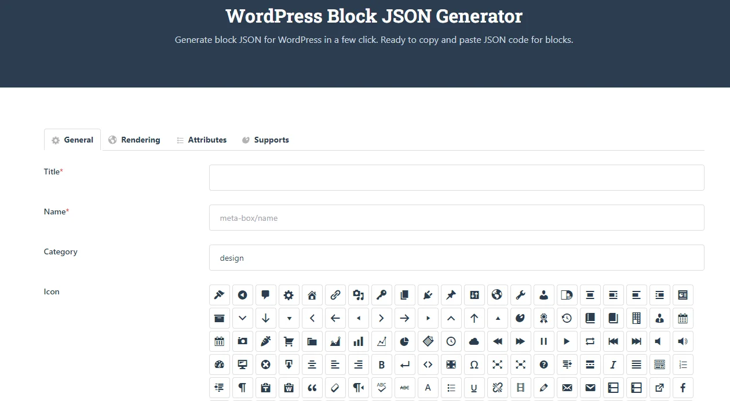Open the General tab
The image size is (730, 401).
72,140
